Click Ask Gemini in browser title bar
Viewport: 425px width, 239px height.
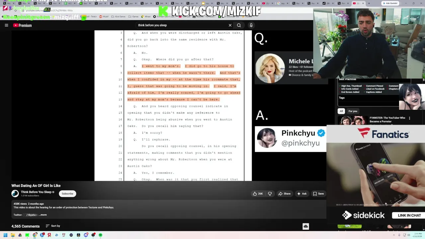point(390,3)
